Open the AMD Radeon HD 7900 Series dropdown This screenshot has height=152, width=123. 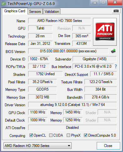coord(38,145)
